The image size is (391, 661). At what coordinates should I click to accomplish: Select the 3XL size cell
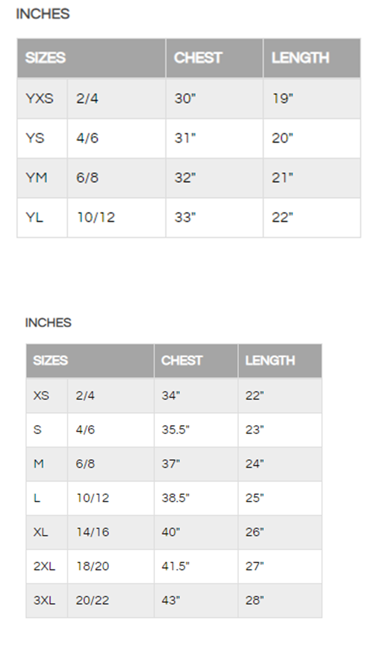coord(47,600)
